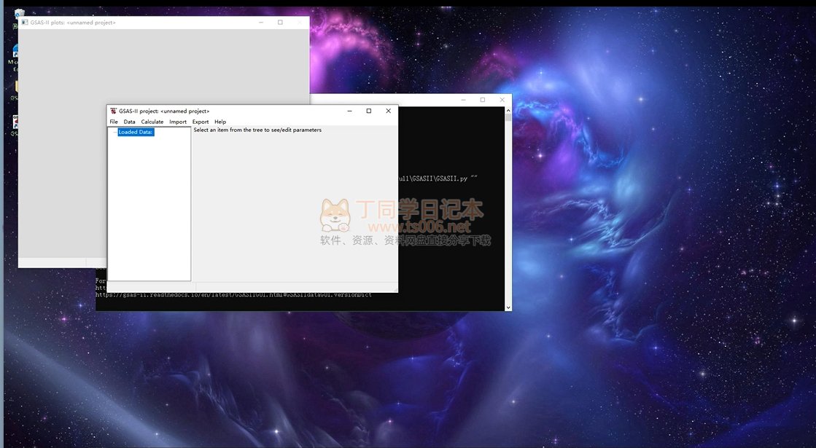Open the File menu
816x448 pixels.
(114, 122)
